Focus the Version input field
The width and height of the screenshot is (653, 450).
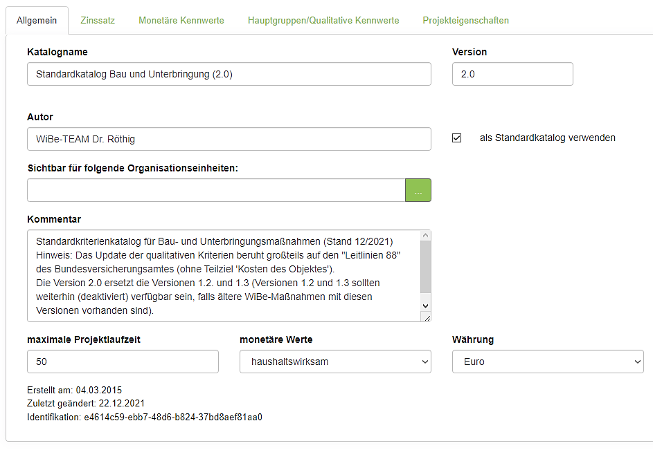512,74
